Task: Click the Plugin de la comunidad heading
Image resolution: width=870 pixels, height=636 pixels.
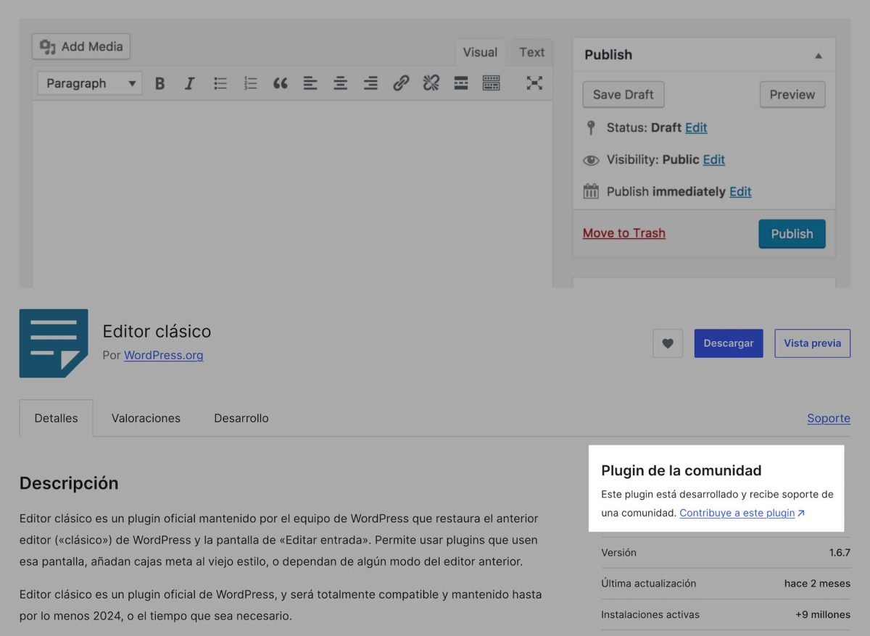Action: coord(681,470)
